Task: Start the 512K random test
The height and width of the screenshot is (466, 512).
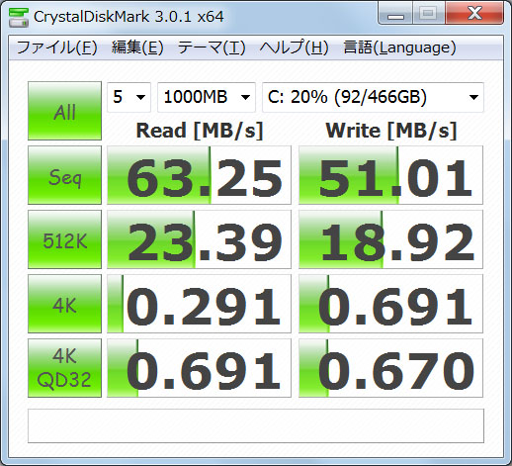Action: pyautogui.click(x=64, y=239)
